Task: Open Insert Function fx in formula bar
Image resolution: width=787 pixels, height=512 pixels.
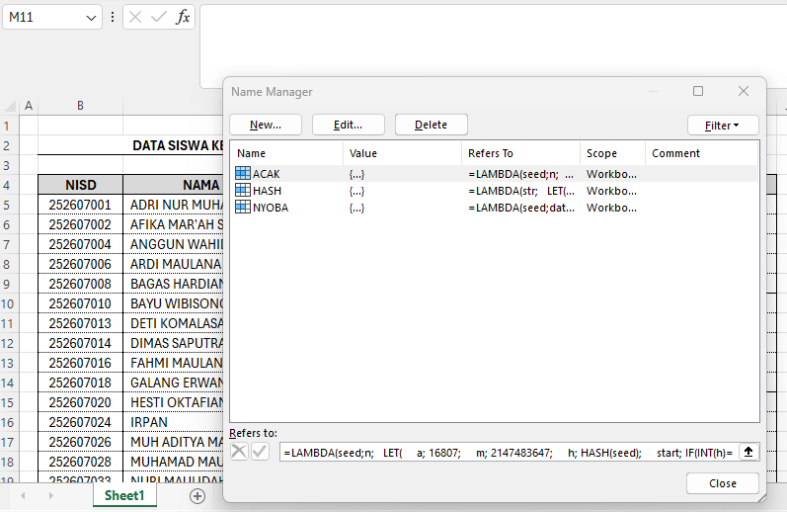Action: pos(183,17)
